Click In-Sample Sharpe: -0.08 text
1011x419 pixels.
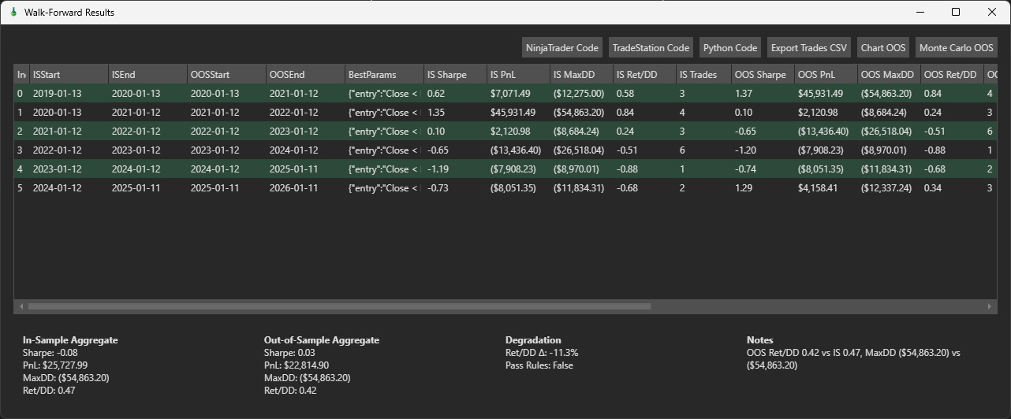point(50,353)
